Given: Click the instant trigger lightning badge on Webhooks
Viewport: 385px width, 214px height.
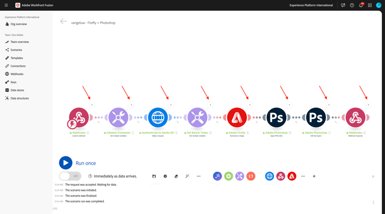Looking at the screenshot, I should click(72, 124).
